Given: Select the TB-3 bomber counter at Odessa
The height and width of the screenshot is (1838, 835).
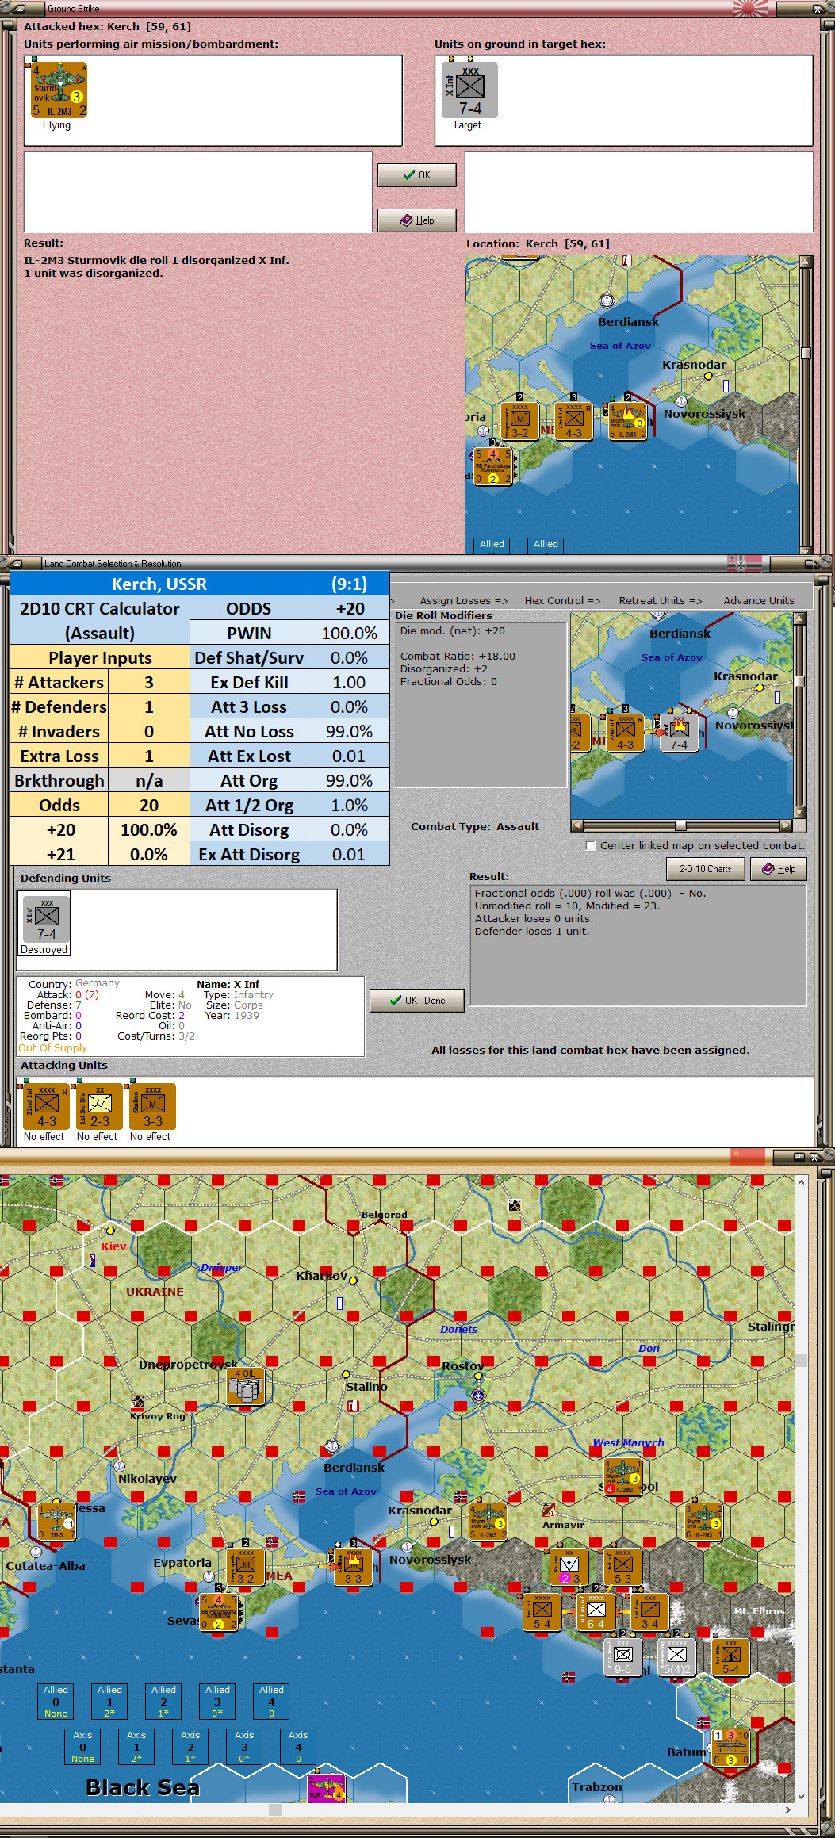Looking at the screenshot, I should click(x=57, y=1521).
